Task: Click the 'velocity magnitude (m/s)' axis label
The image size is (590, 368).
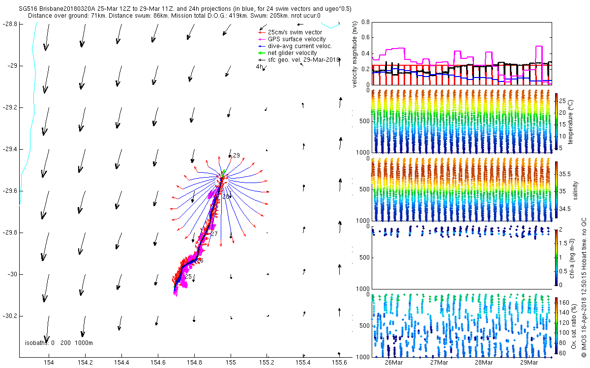Action: (x=355, y=53)
